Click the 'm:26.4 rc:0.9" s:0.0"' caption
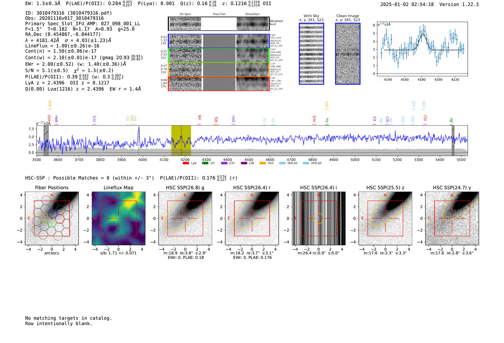Screen dimensions: 504x343 tap(319, 253)
